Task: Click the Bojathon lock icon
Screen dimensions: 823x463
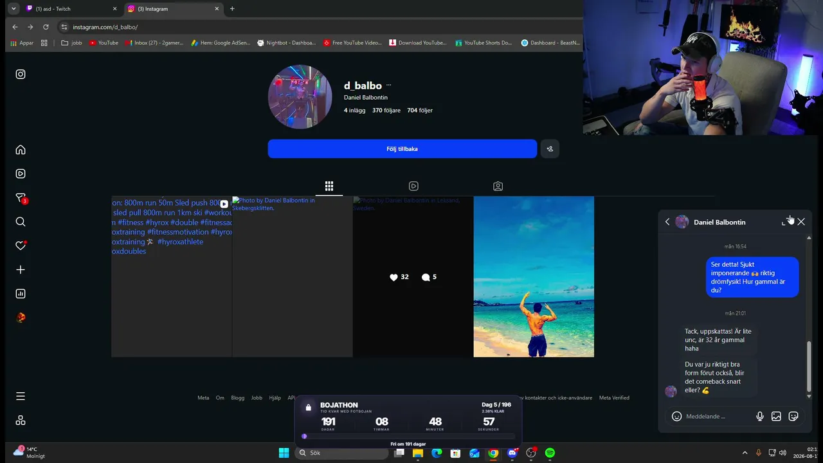Action: pyautogui.click(x=308, y=408)
